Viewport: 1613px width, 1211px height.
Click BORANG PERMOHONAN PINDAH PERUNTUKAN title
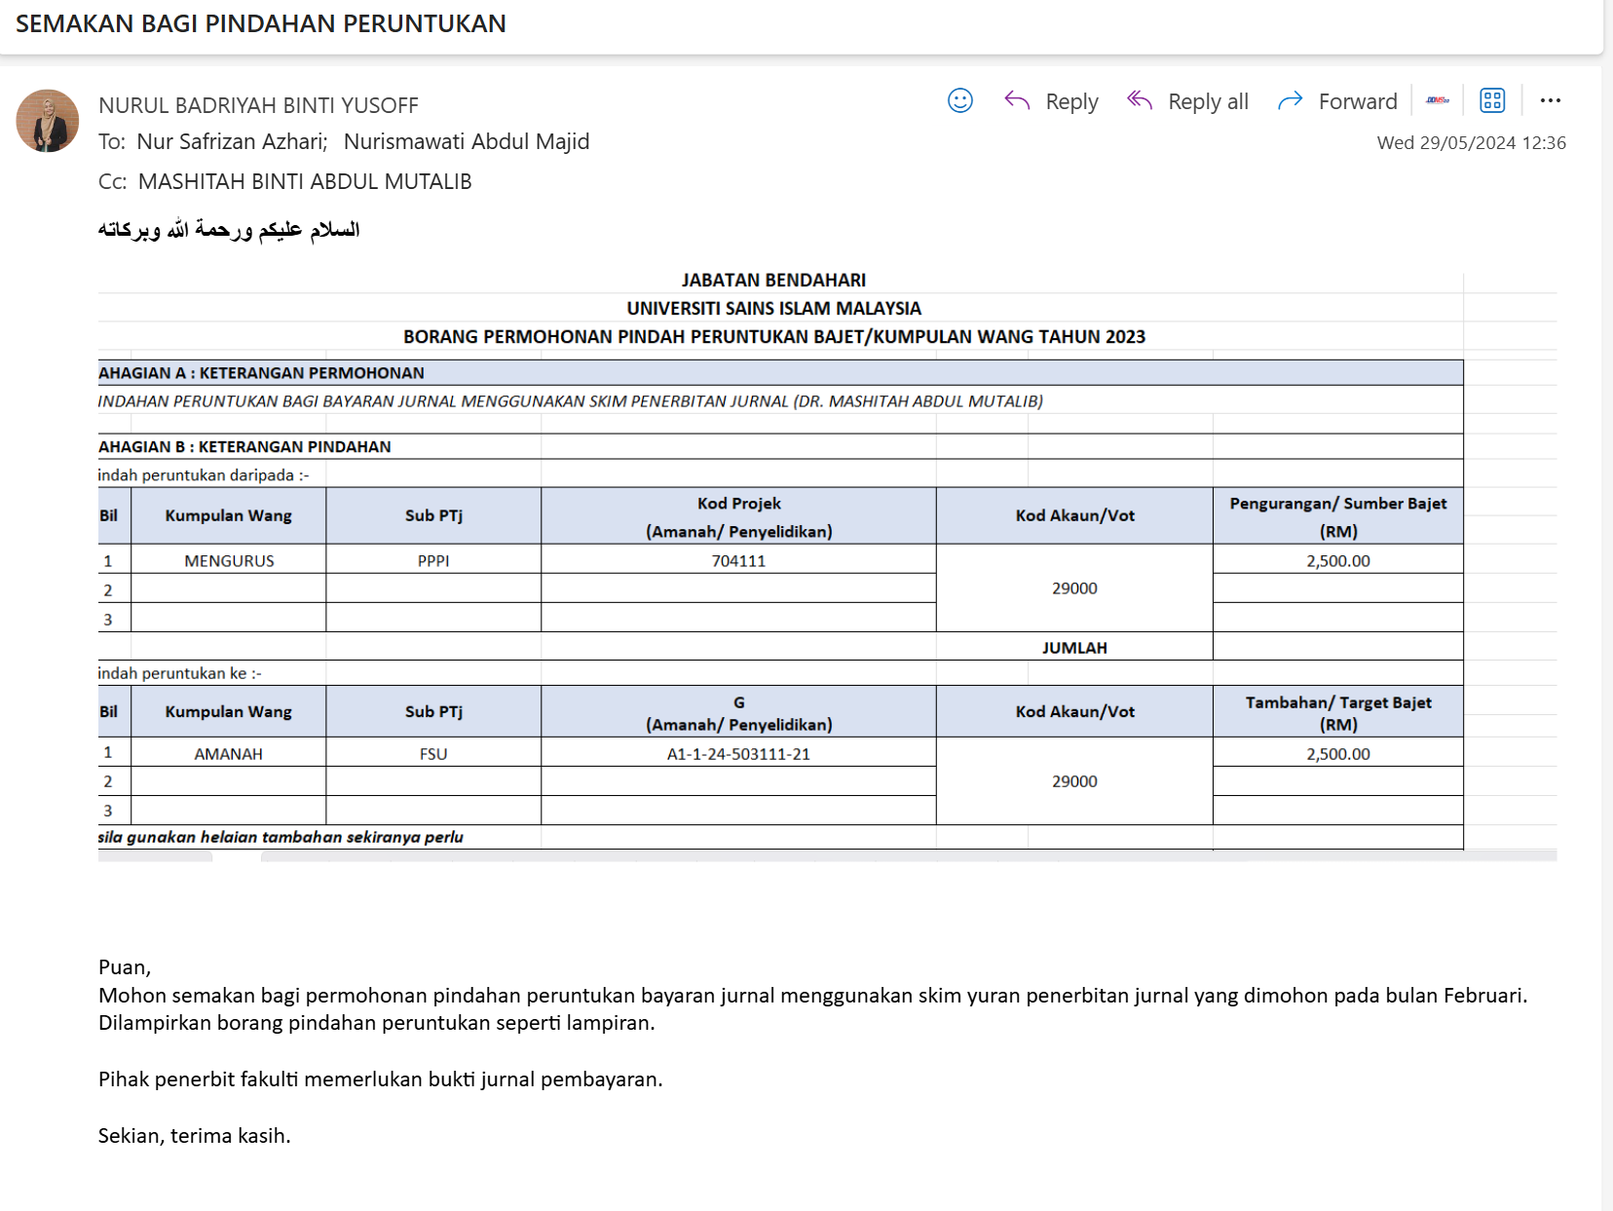coord(773,337)
